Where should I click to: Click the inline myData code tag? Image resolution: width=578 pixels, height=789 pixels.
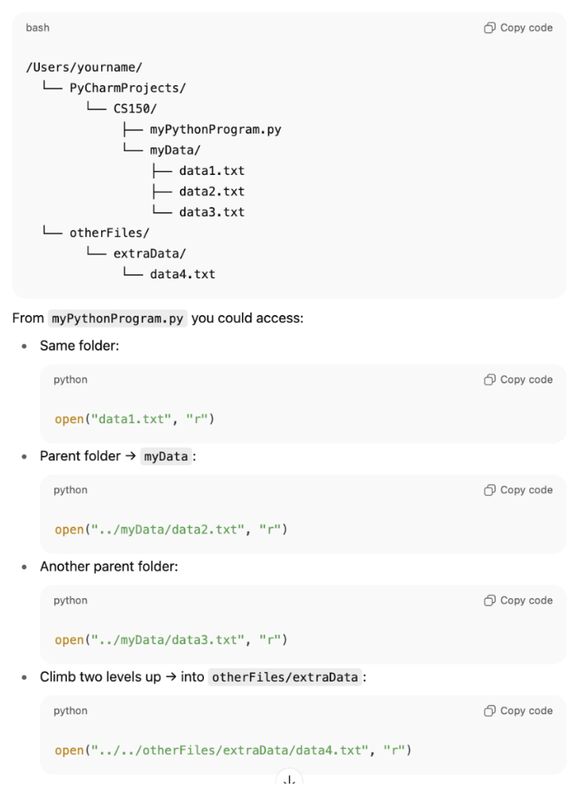pyautogui.click(x=166, y=457)
